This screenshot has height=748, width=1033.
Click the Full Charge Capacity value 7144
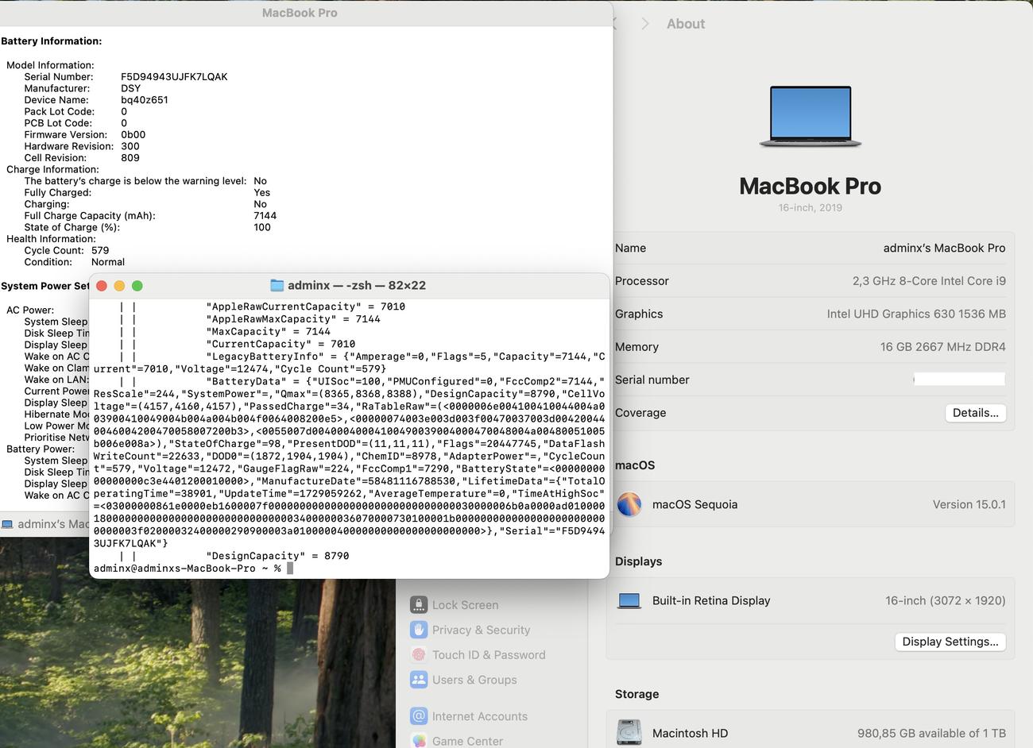pos(265,215)
